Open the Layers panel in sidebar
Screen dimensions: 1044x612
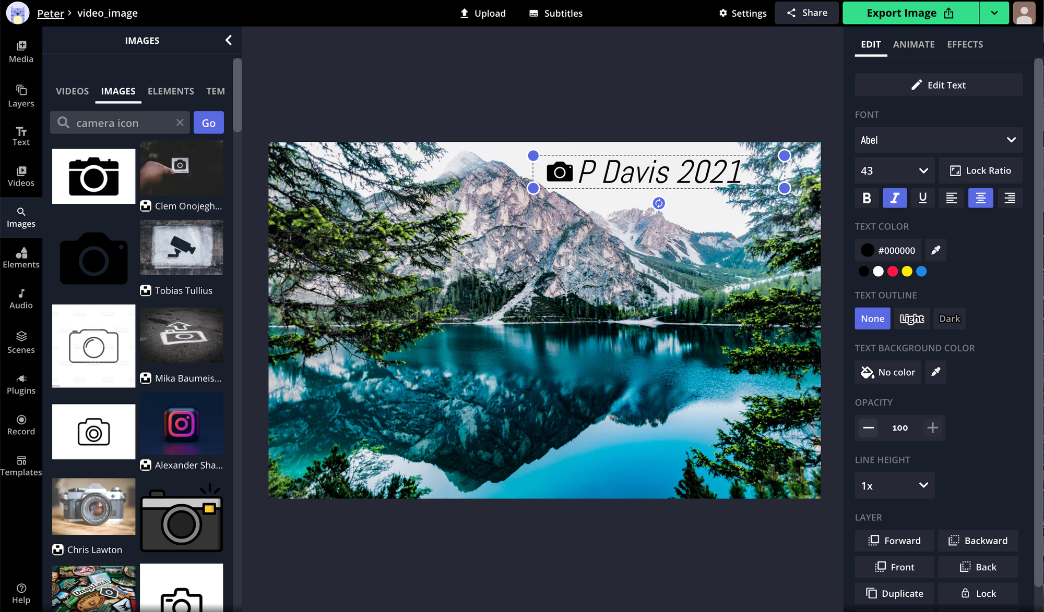point(21,96)
